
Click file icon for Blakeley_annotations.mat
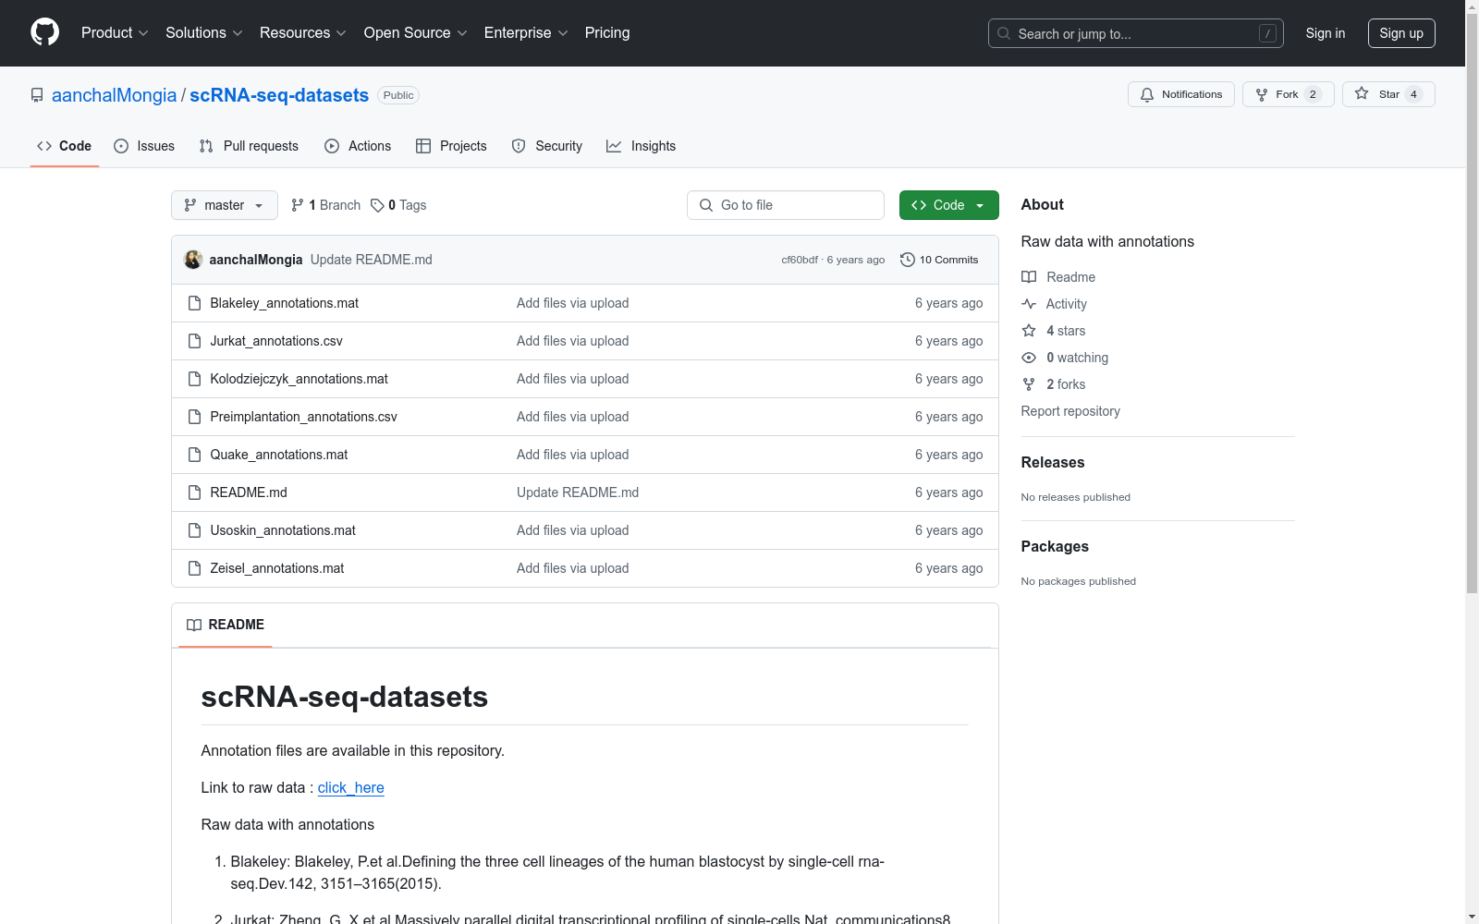click(x=194, y=303)
